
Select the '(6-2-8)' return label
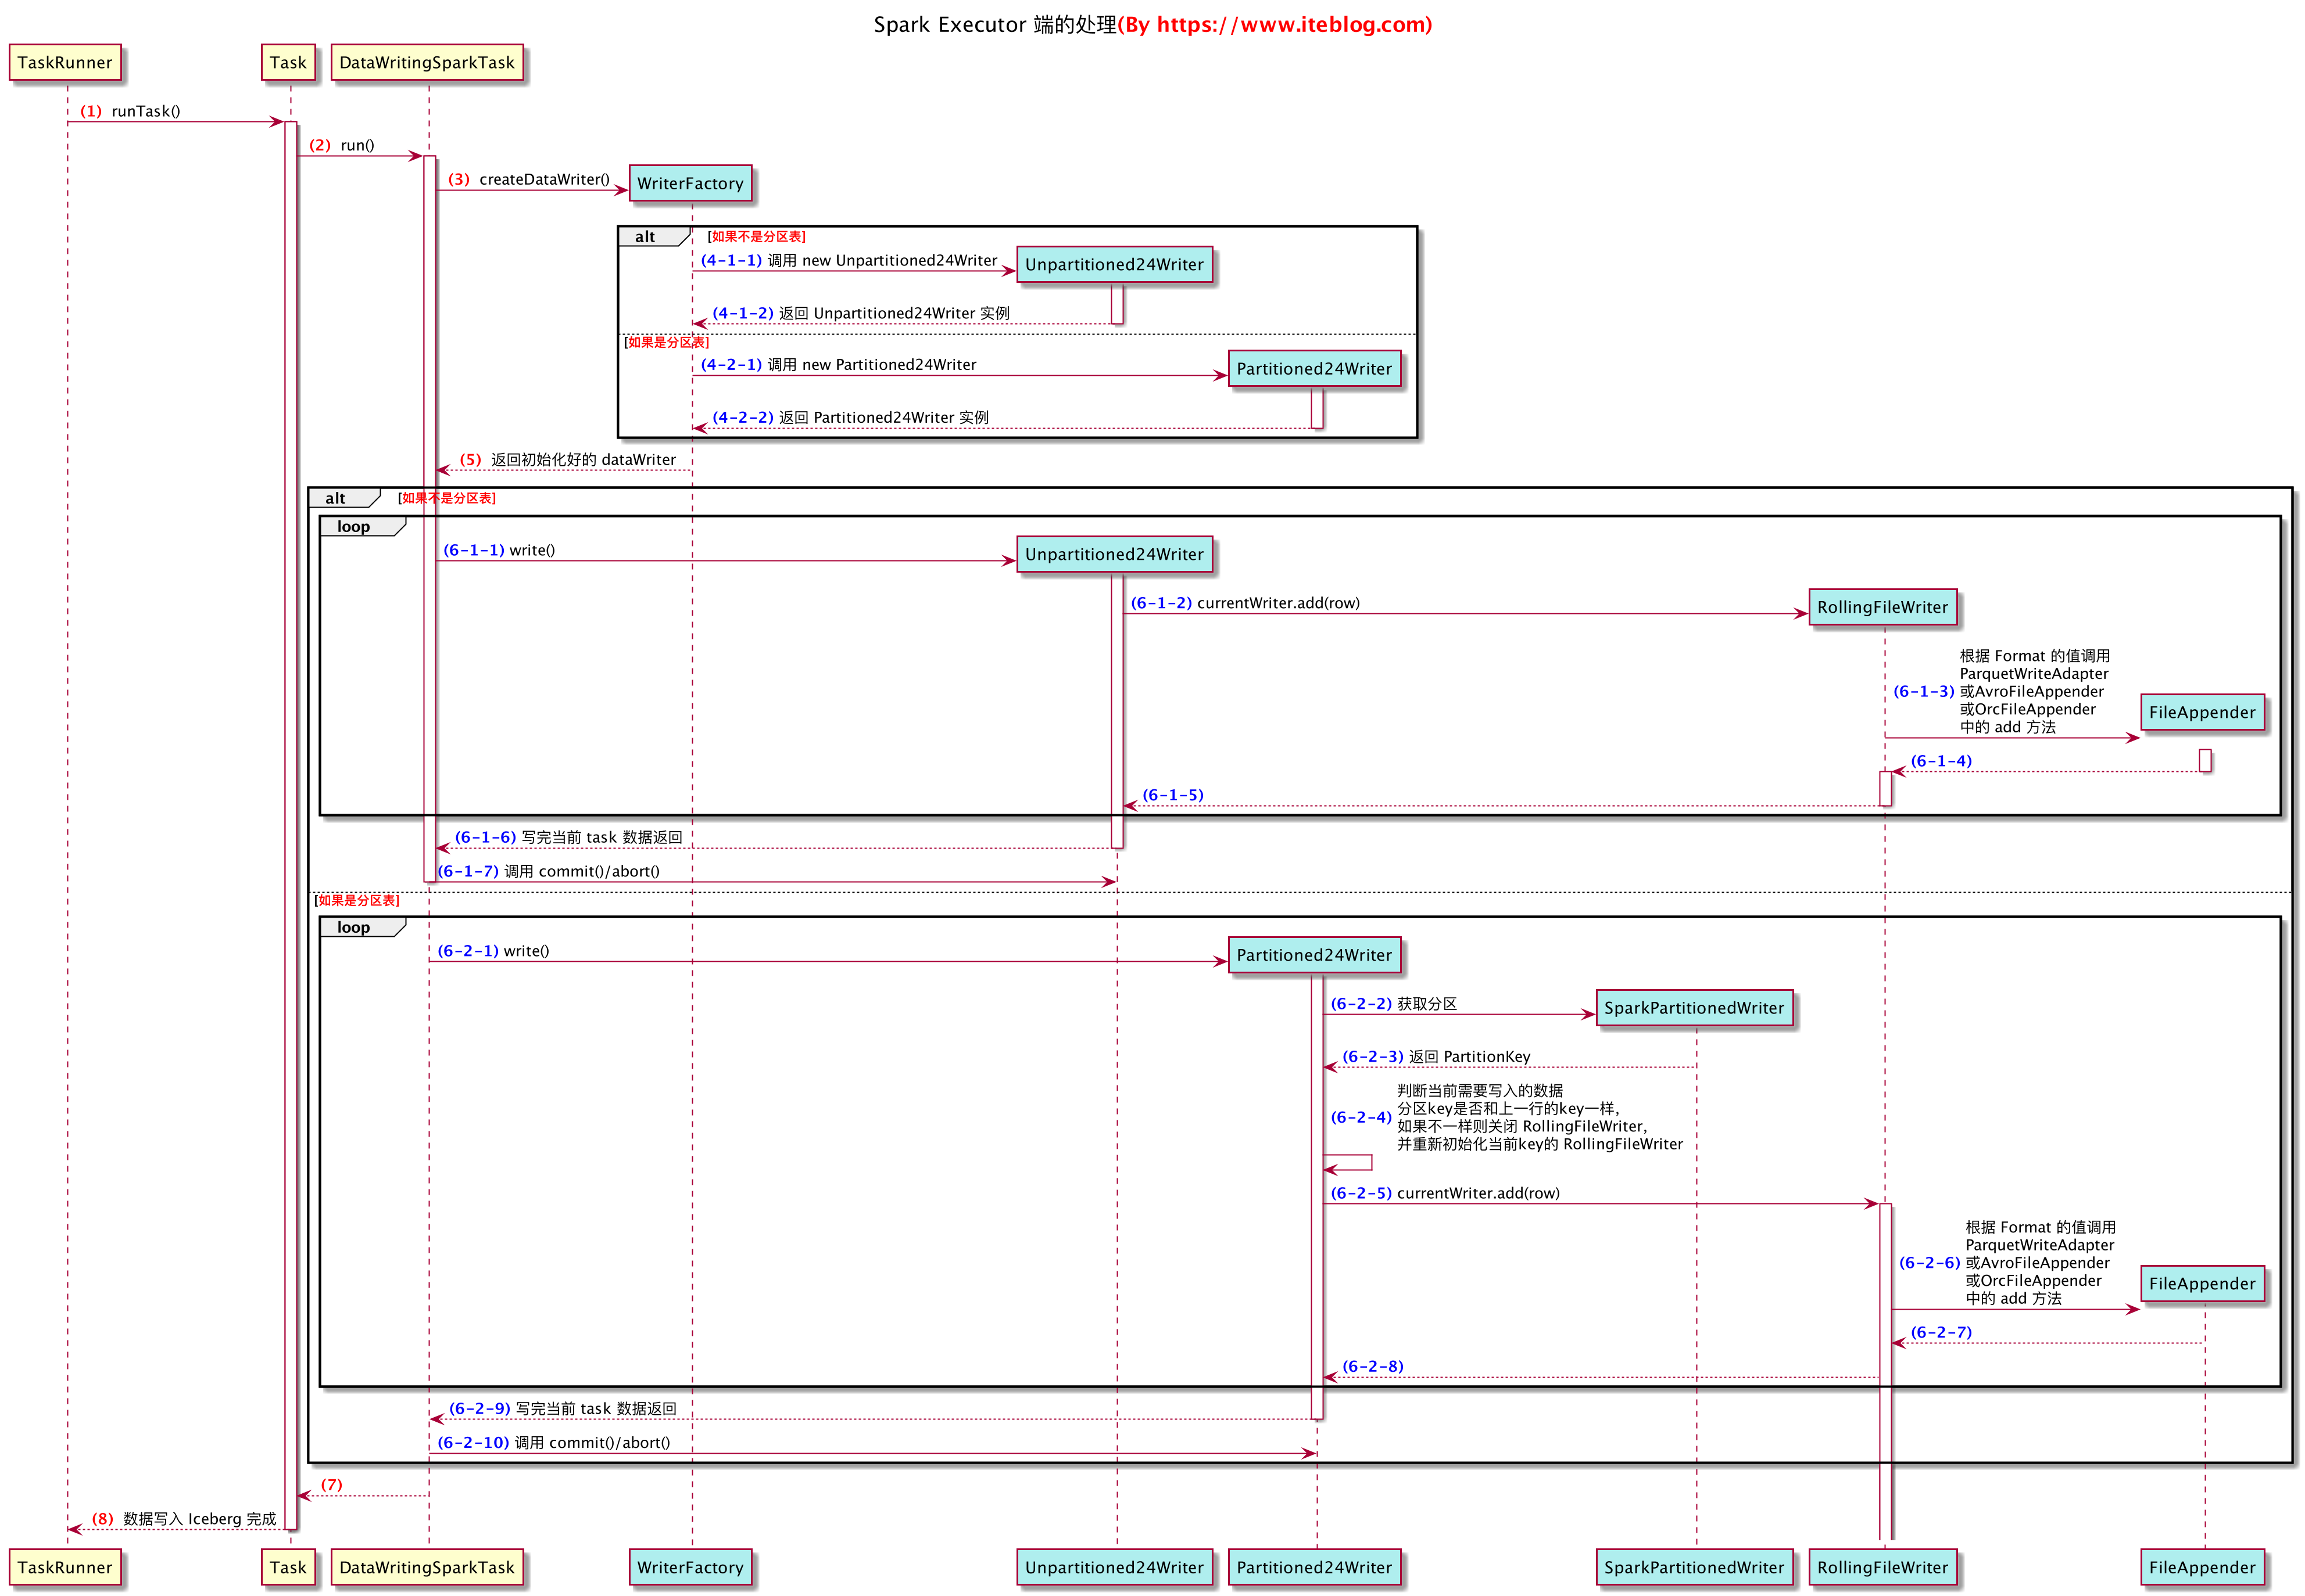[1373, 1366]
